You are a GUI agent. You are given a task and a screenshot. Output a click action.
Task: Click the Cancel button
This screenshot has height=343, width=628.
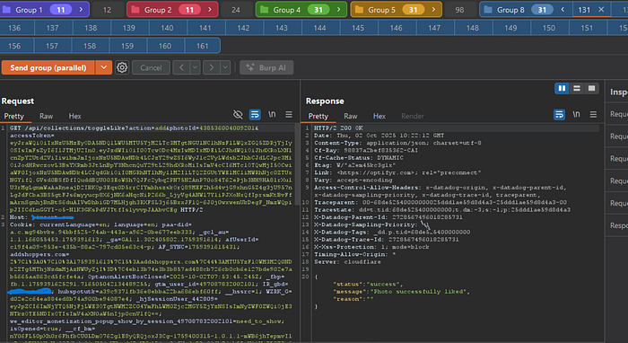pyautogui.click(x=151, y=67)
